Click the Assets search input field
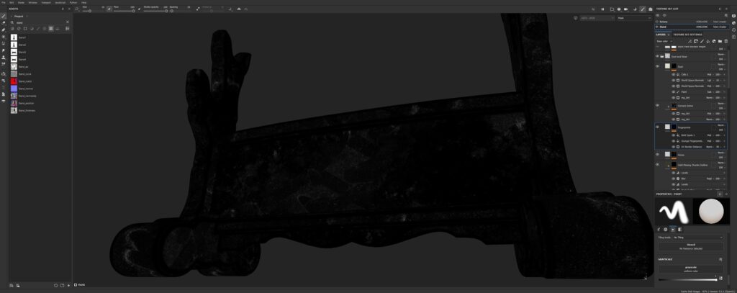 point(40,22)
